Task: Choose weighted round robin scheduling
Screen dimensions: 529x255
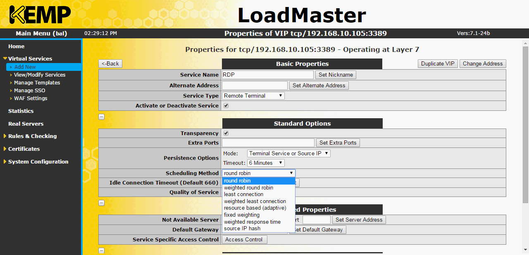Action: [259, 188]
